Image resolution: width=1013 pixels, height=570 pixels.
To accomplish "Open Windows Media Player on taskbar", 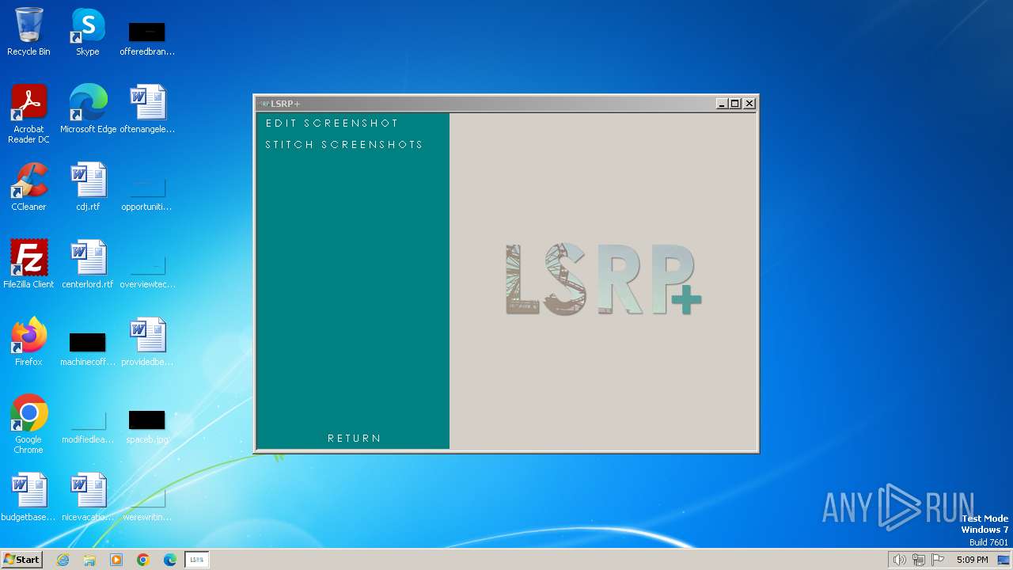I will coord(116,560).
